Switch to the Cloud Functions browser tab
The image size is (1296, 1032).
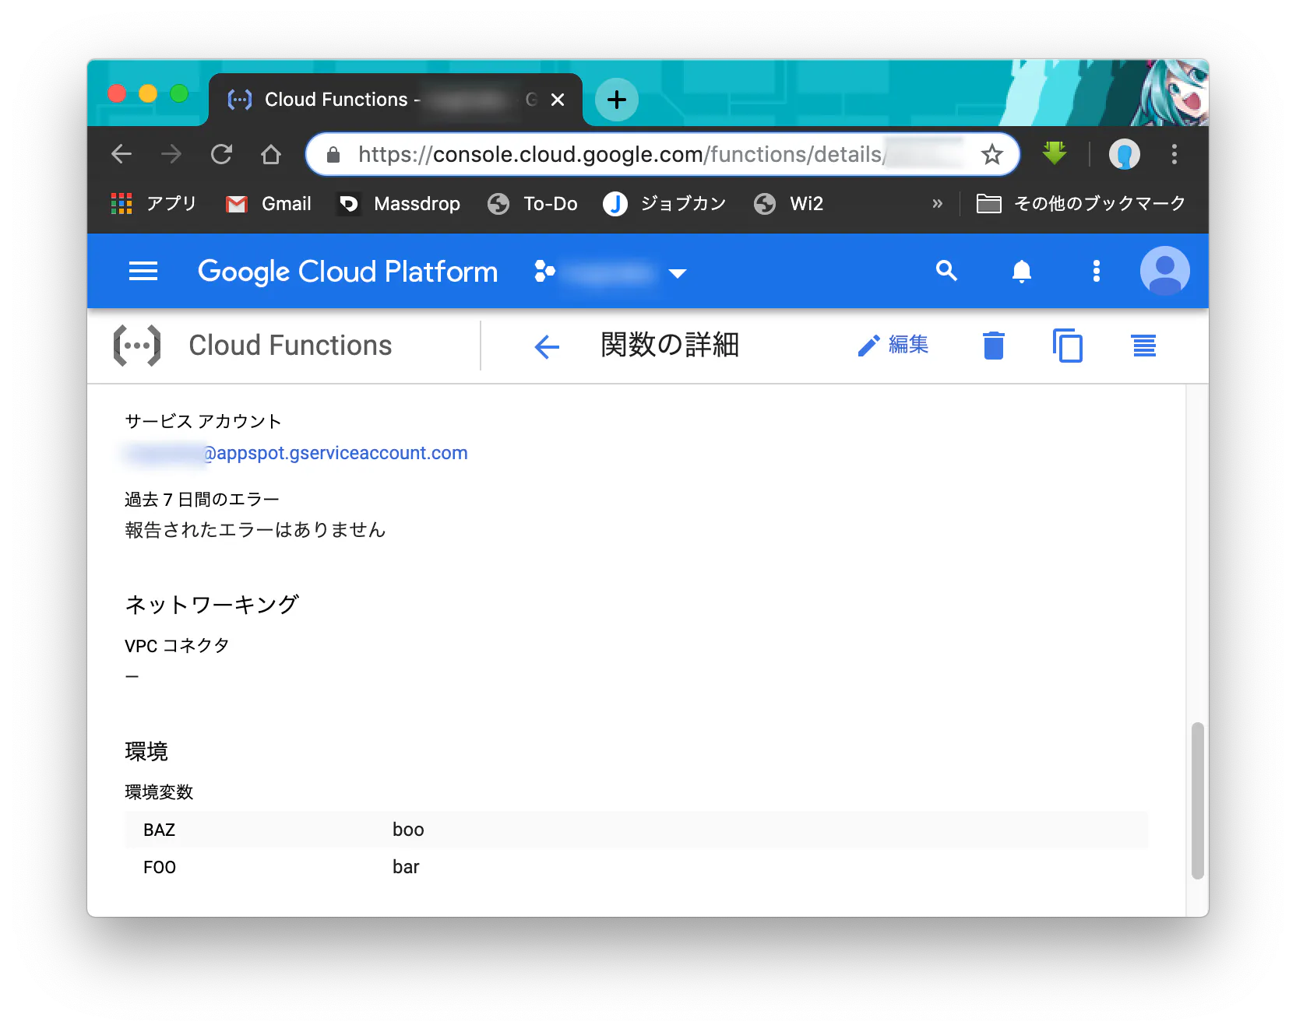click(x=335, y=99)
